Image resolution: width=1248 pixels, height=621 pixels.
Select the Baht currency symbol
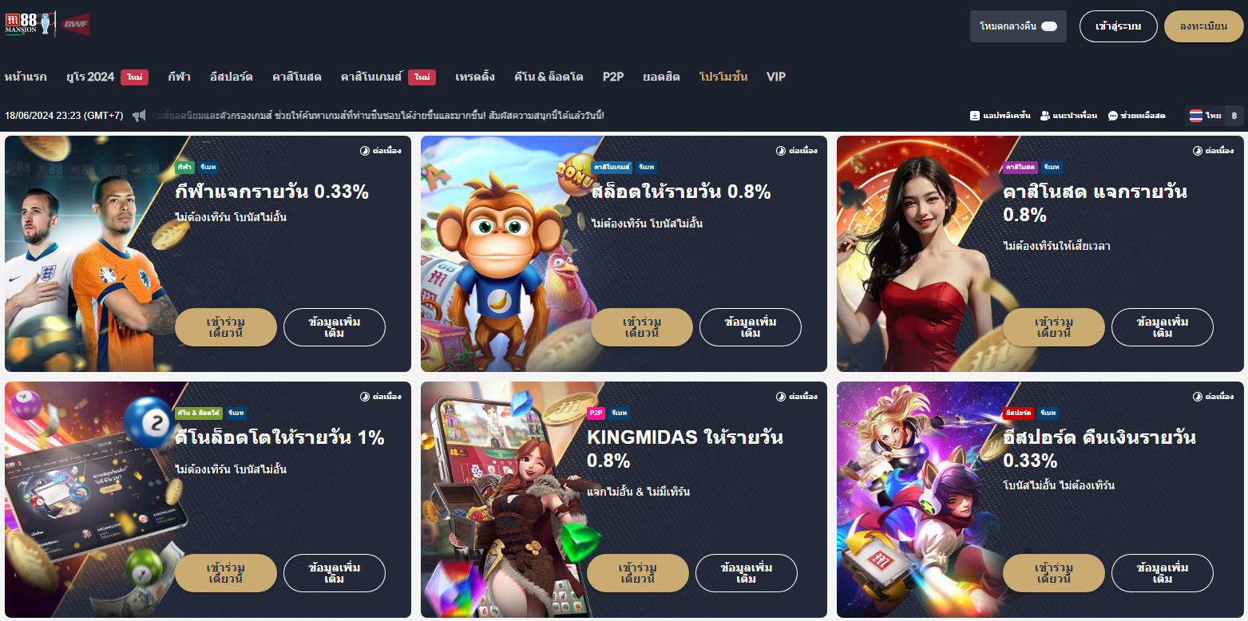1234,116
